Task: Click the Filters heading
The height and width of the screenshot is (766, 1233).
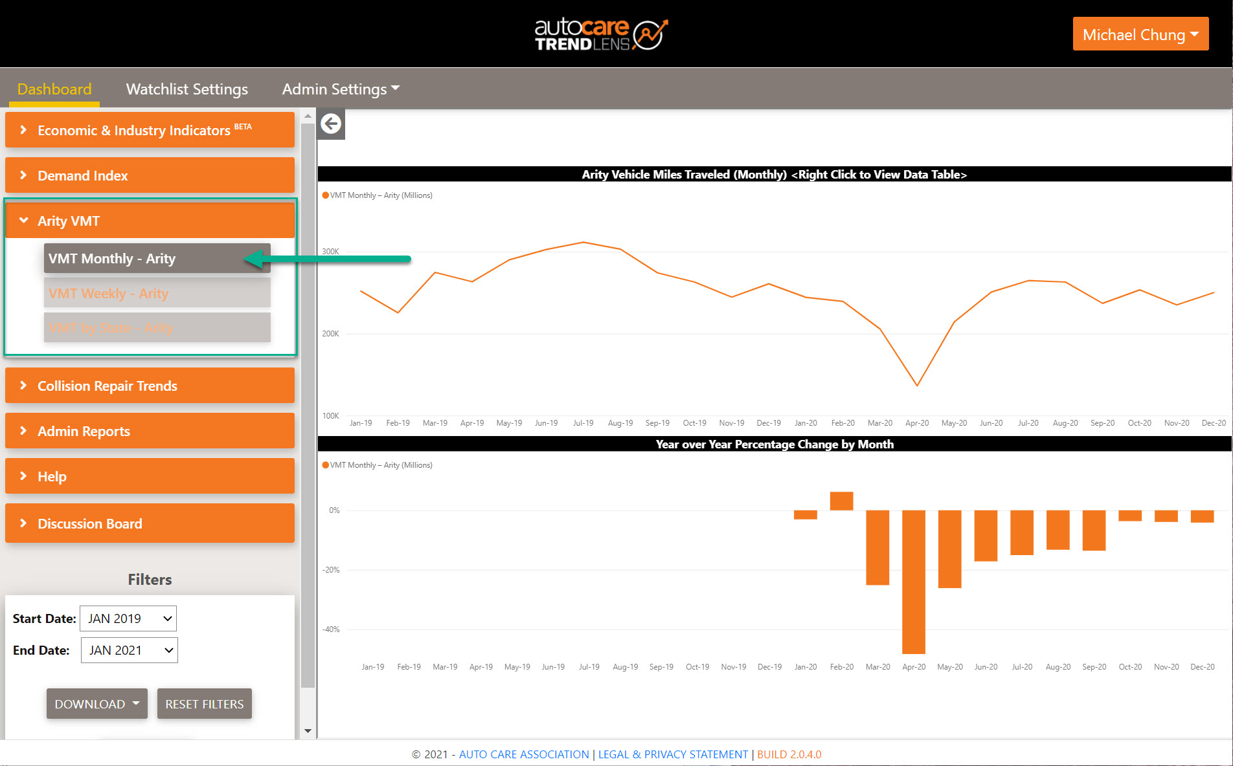Action: 150,580
